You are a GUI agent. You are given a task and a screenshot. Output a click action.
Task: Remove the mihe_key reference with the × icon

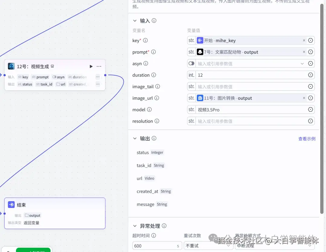304,40
